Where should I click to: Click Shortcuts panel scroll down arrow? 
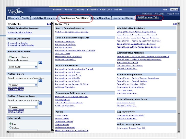pyautogui.click(x=53, y=129)
